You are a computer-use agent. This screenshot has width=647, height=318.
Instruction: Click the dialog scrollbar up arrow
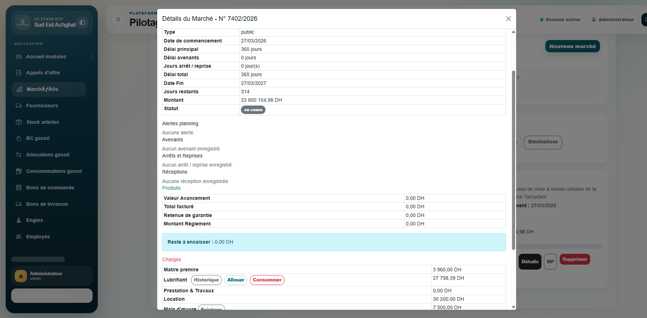(x=514, y=32)
